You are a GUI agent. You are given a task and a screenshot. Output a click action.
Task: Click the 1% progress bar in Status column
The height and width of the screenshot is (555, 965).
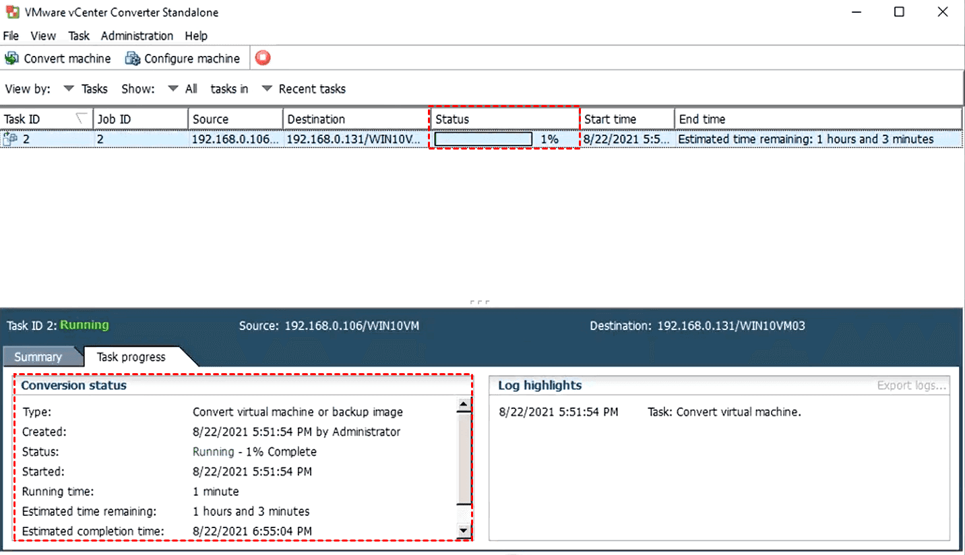tap(484, 139)
